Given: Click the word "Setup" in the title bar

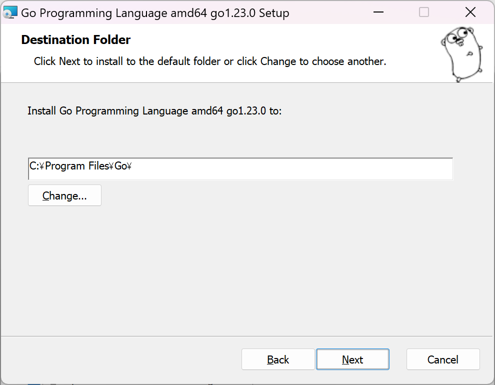Looking at the screenshot, I should click(273, 13).
